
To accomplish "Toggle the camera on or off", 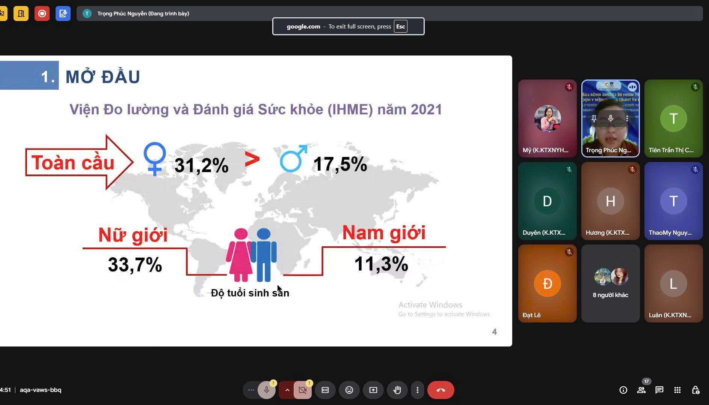I will click(x=303, y=390).
